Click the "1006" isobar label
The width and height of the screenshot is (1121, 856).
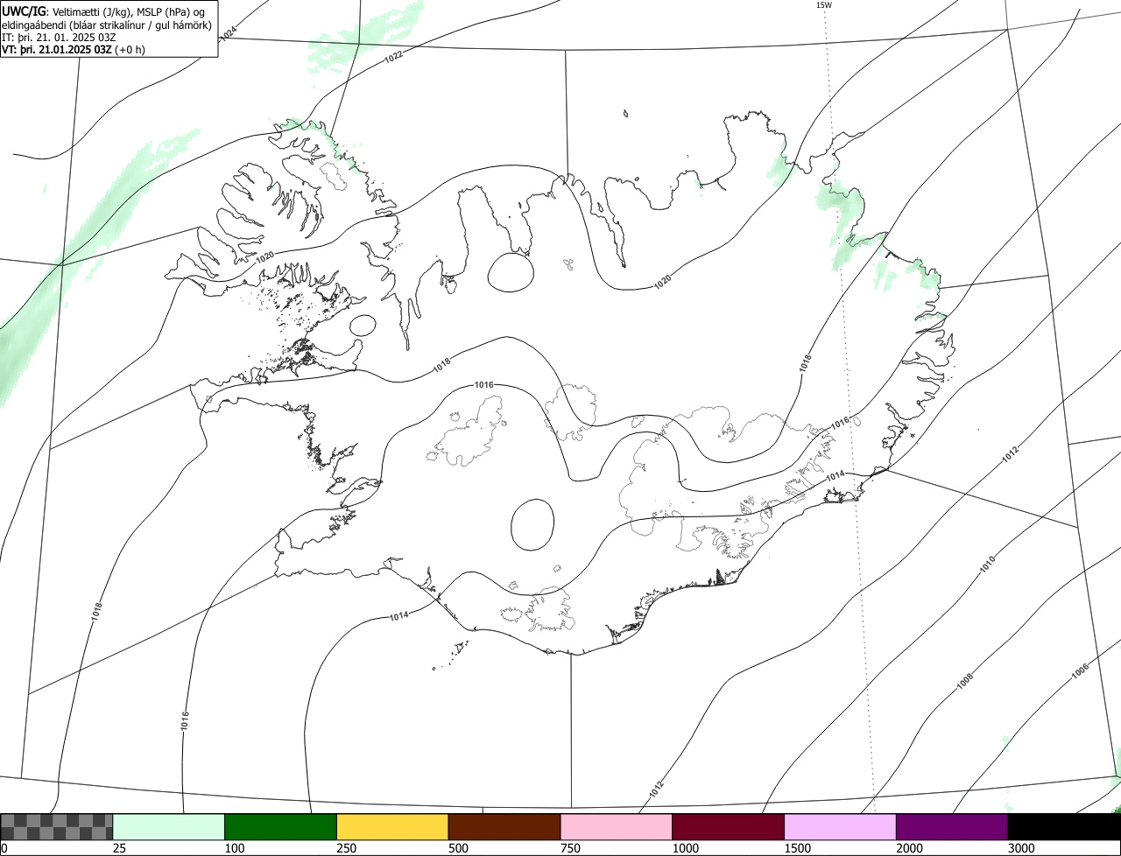(1080, 671)
